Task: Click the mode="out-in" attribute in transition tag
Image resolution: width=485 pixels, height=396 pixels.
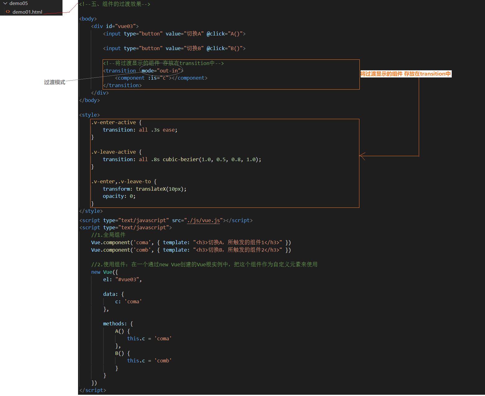Action: click(x=161, y=71)
